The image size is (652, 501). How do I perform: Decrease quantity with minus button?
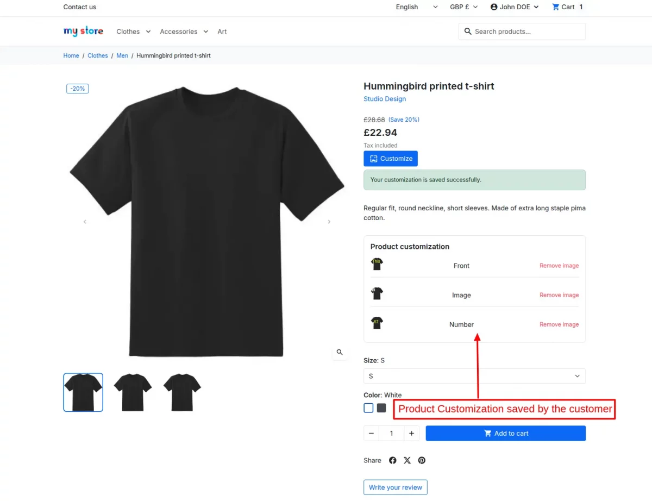[x=371, y=433]
